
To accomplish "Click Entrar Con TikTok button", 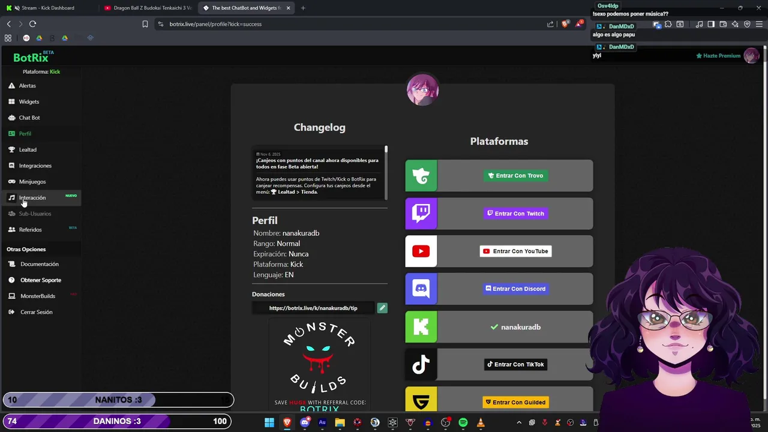I will [x=515, y=364].
